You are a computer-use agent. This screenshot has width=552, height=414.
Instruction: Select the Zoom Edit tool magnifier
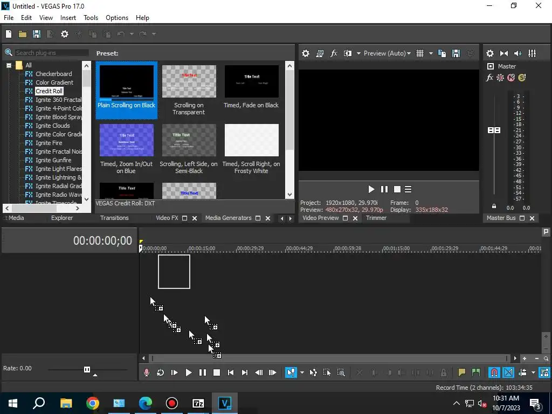341,372
